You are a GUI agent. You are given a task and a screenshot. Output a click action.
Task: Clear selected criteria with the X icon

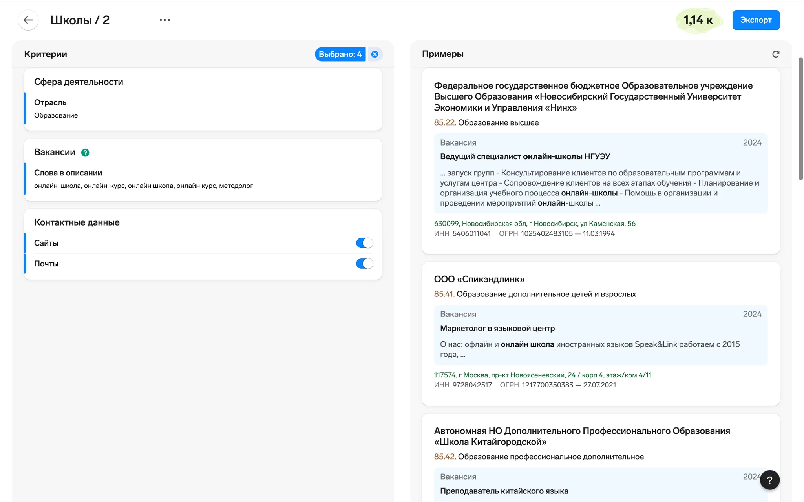375,54
